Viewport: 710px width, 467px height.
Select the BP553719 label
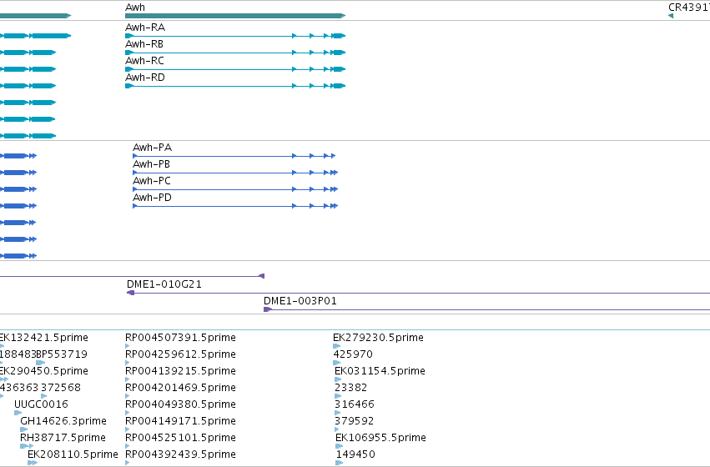(62, 354)
